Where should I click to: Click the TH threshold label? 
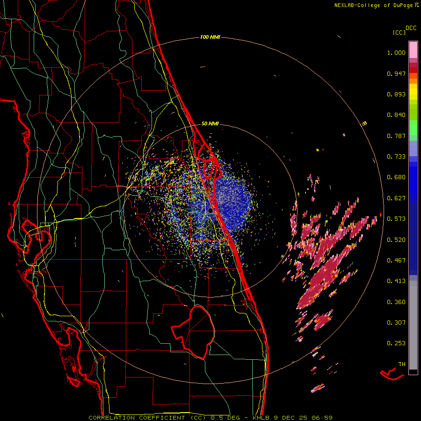tap(402, 364)
